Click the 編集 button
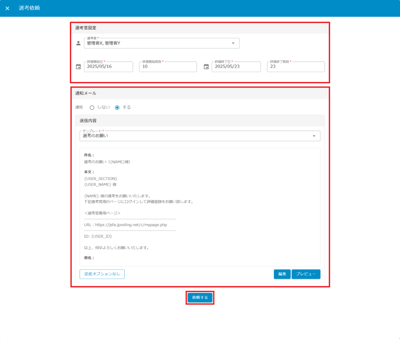Viewport: 400px width, 339px height. point(282,274)
